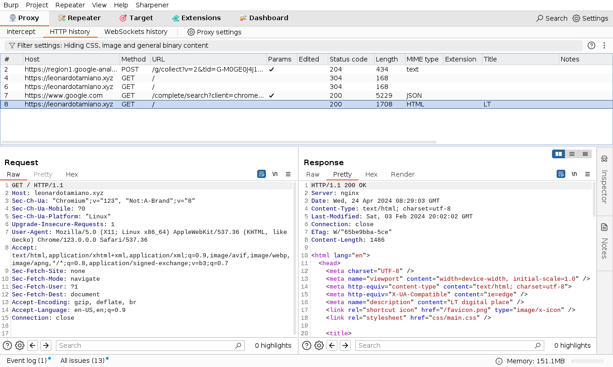Open Response panel hamburger menu
The image size is (613, 367).
(x=587, y=174)
